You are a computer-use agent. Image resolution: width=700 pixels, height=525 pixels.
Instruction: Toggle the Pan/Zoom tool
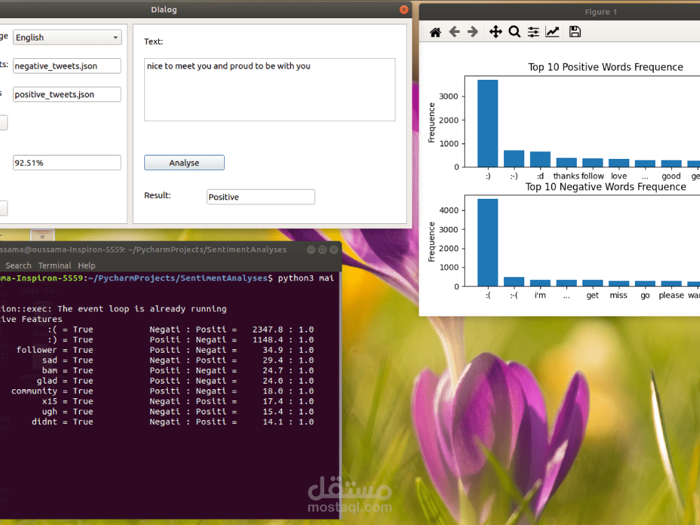coord(495,31)
